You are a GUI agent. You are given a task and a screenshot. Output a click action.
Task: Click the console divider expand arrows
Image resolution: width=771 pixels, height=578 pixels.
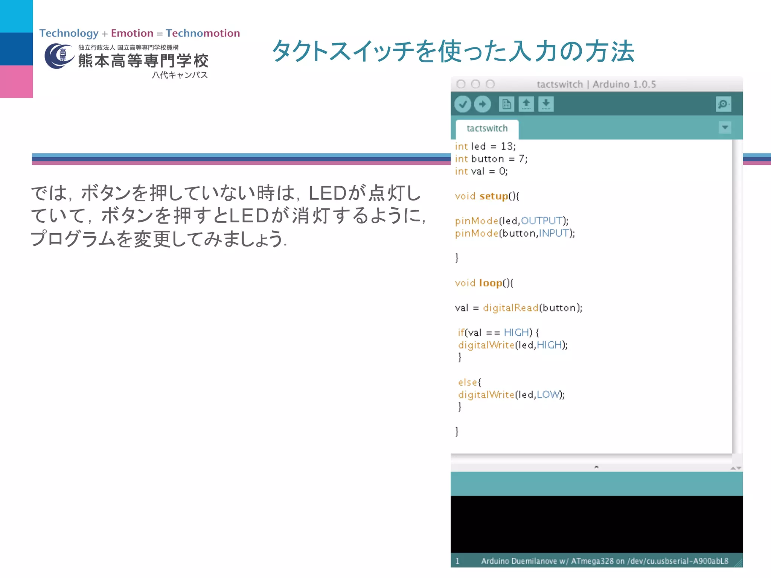tap(736, 468)
